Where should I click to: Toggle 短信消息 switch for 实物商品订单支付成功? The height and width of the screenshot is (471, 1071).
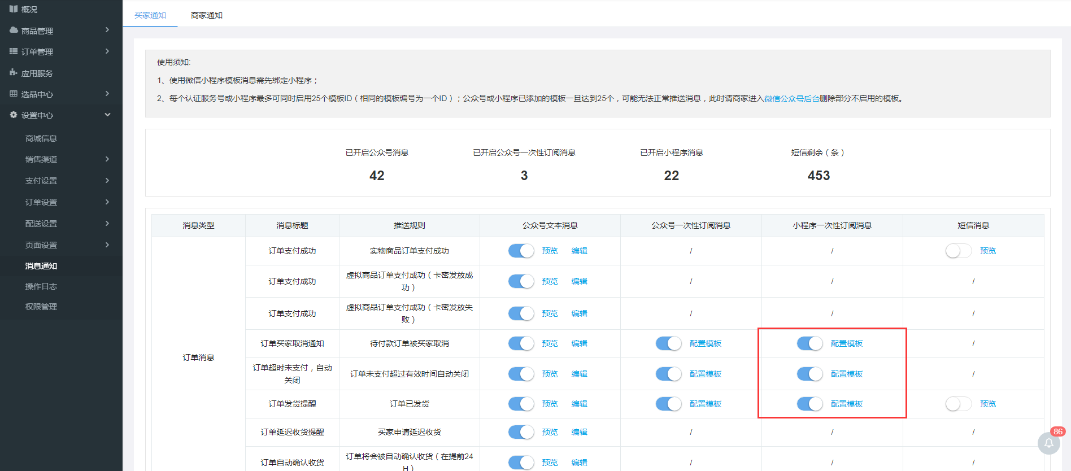pos(959,251)
